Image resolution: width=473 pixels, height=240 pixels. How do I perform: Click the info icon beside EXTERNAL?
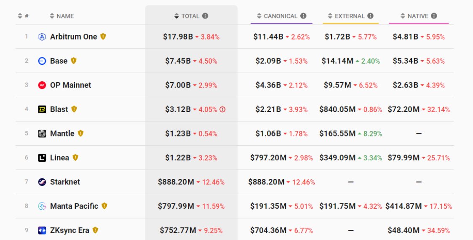tap(370, 16)
